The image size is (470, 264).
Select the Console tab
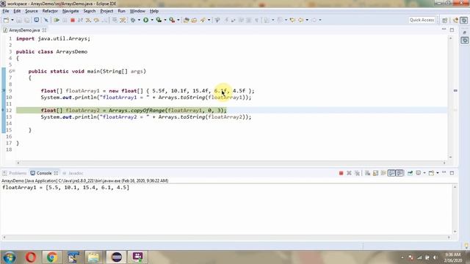coord(44,173)
